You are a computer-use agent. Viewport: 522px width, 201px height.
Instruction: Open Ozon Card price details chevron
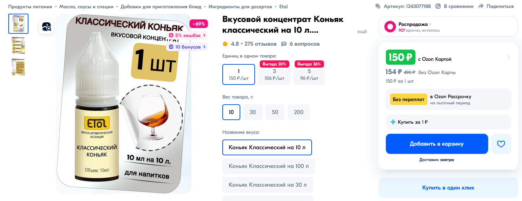(508, 57)
